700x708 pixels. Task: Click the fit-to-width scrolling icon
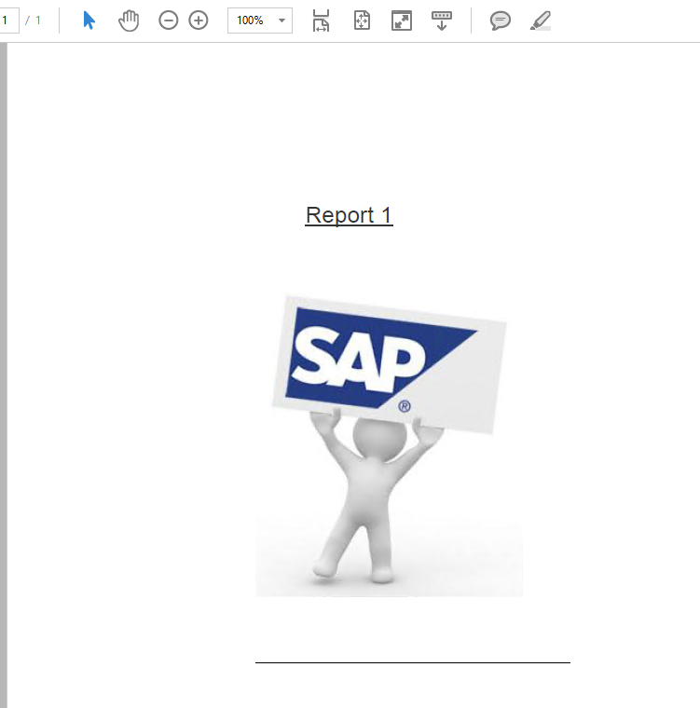pos(321,20)
